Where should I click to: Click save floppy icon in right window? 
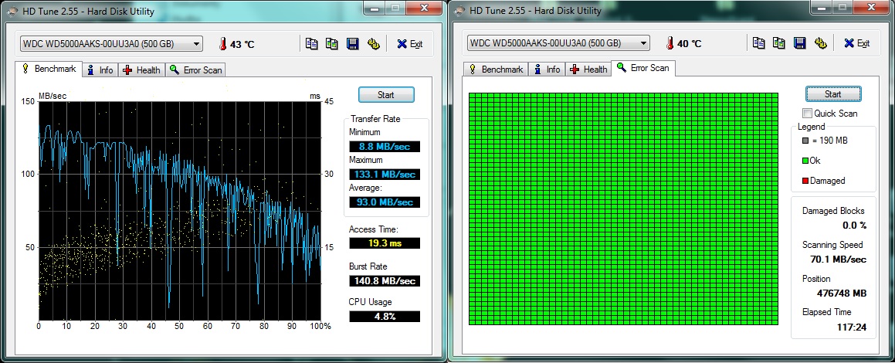click(800, 43)
